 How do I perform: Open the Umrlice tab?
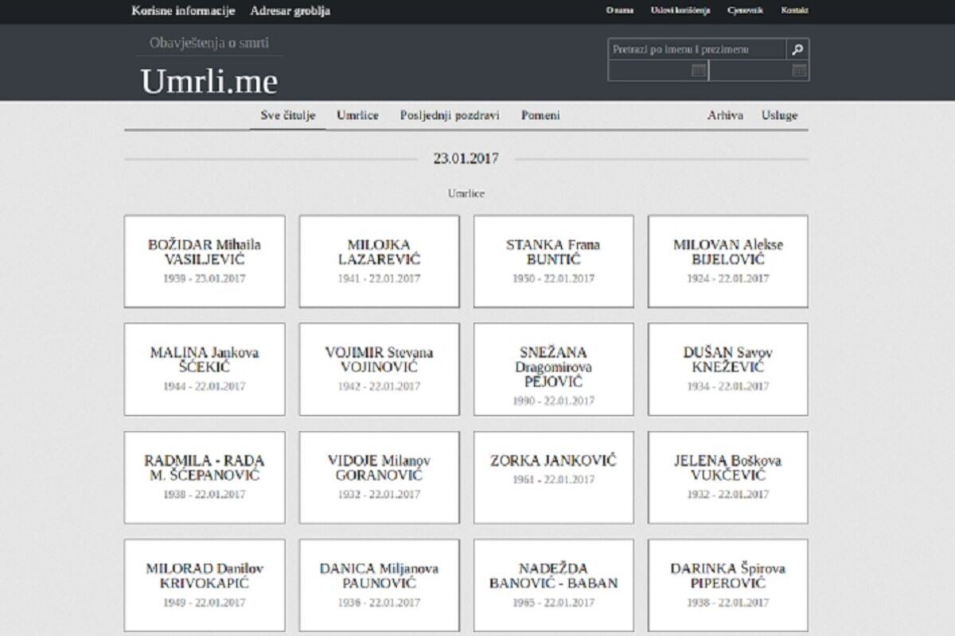tap(357, 115)
